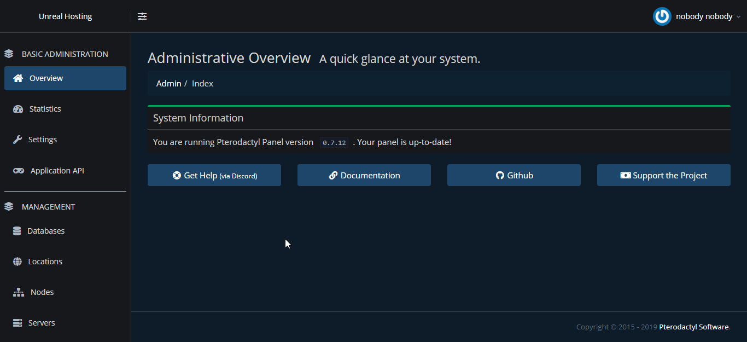Click the Overview home icon
747x342 pixels.
[x=18, y=78]
